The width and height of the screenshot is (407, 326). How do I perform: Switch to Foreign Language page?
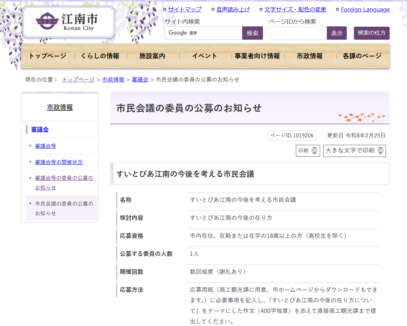tap(365, 10)
